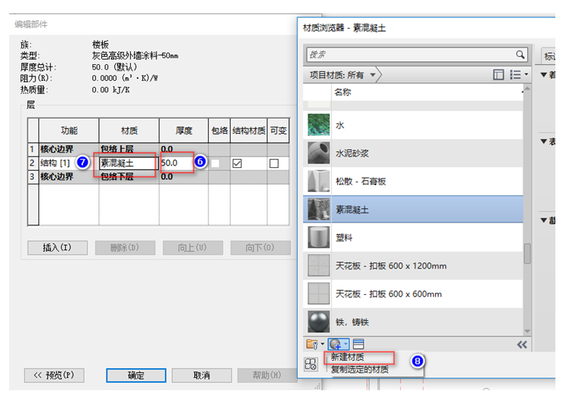Click the 素混凝土 material cell in row 2
569x394 pixels.
(x=128, y=163)
